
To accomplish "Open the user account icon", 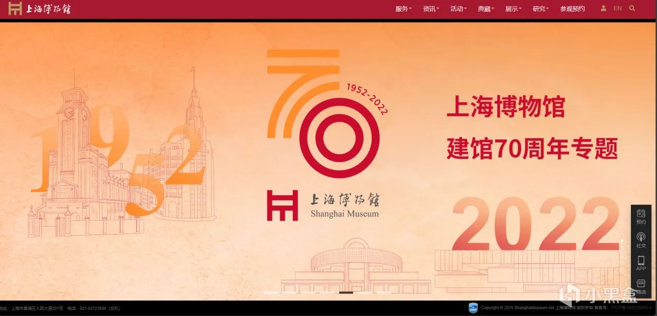I will 604,8.
